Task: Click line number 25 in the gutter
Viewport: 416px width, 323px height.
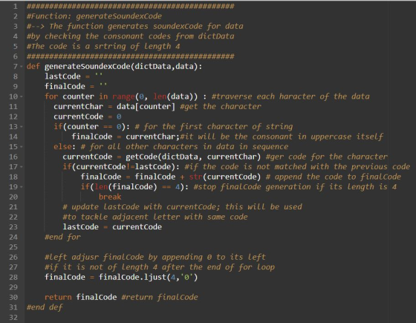Action: tap(13, 247)
